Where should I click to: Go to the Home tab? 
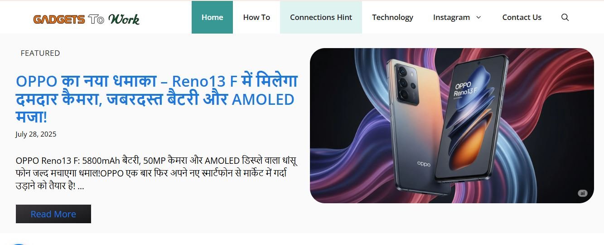coord(212,17)
